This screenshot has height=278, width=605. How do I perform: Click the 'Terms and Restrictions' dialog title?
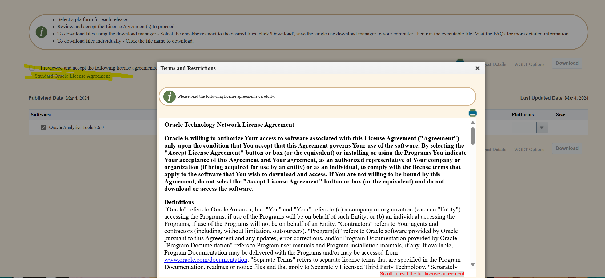point(188,68)
